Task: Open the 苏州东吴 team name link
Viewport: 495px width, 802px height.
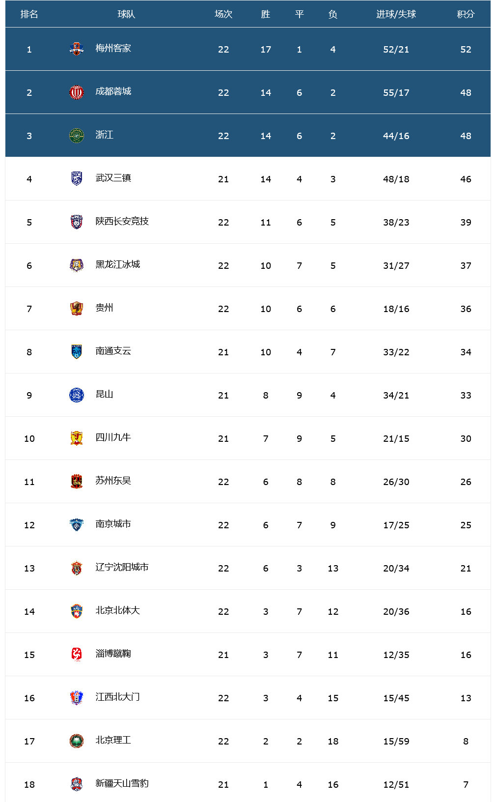Action: [113, 481]
